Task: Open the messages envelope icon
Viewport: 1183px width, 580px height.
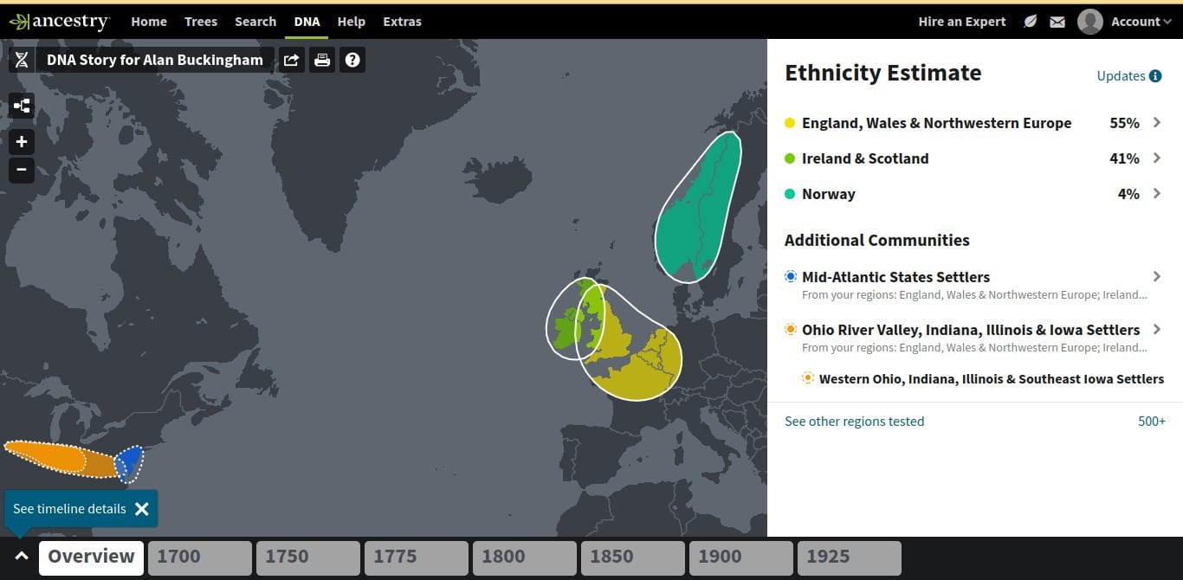Action: [x=1057, y=22]
